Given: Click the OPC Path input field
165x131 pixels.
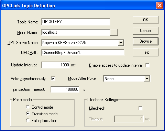Looking at the screenshot, I should click(x=83, y=53).
